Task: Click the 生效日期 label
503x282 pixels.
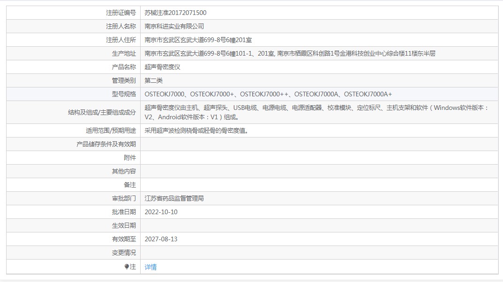Action: (x=124, y=226)
